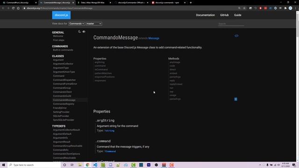Click the taskbar search box
The width and height of the screenshot is (299, 168).
[34, 165]
